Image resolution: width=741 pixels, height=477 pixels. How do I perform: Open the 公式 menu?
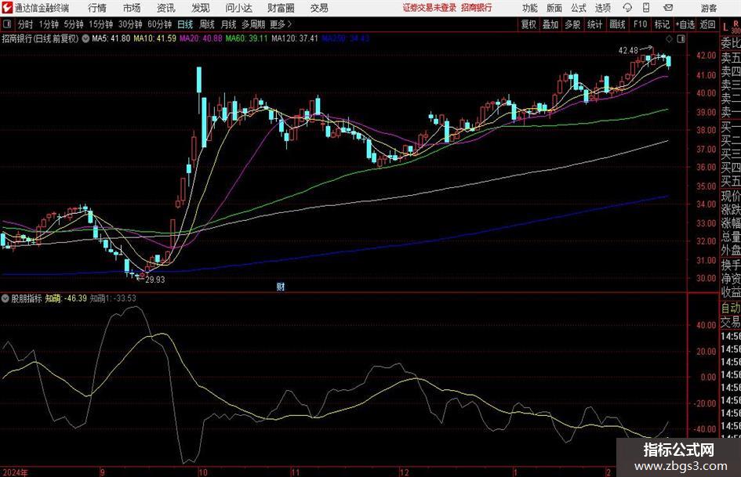click(x=579, y=8)
